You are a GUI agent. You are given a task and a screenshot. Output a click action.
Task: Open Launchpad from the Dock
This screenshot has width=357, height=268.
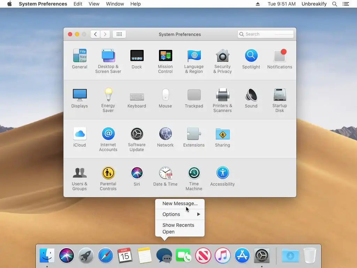pos(86,255)
